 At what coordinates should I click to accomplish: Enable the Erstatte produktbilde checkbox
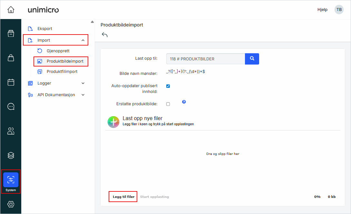168,104
